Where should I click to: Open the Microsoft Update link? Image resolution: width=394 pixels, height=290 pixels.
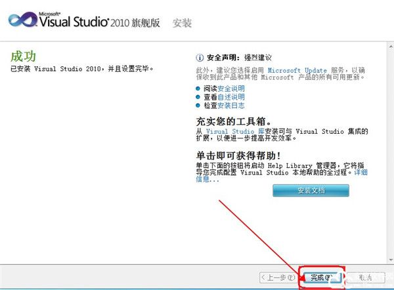[297, 70]
